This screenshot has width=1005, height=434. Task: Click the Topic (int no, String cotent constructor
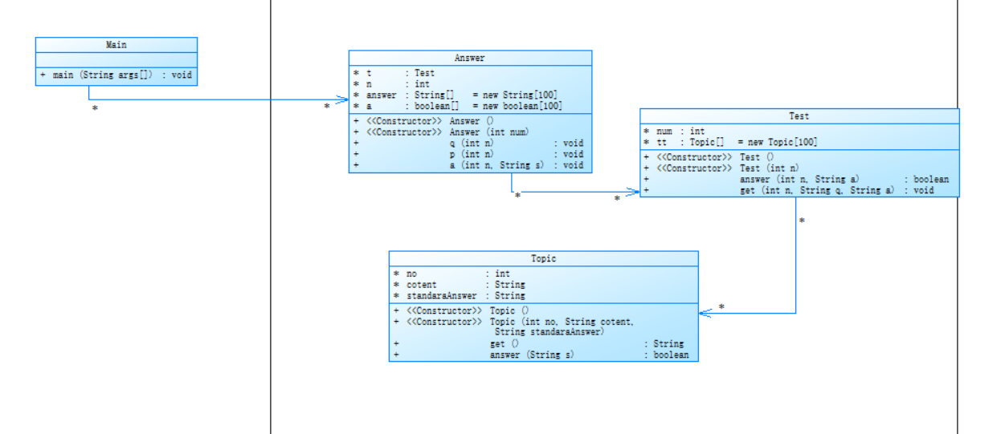coord(544,327)
